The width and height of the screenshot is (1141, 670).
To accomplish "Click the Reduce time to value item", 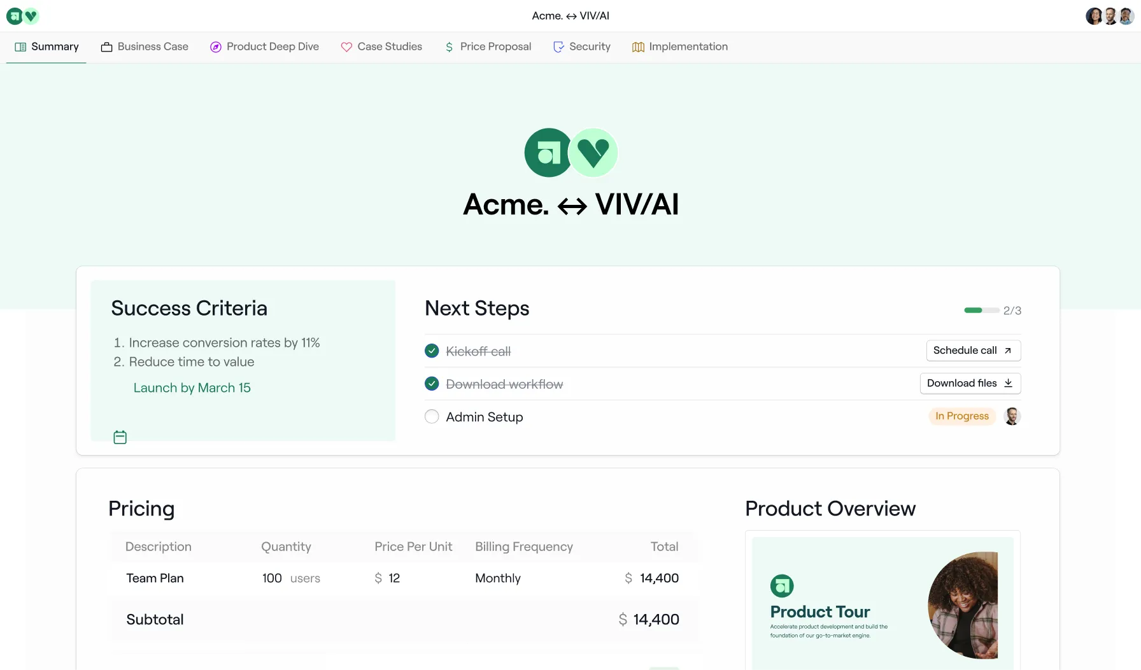I will click(192, 362).
